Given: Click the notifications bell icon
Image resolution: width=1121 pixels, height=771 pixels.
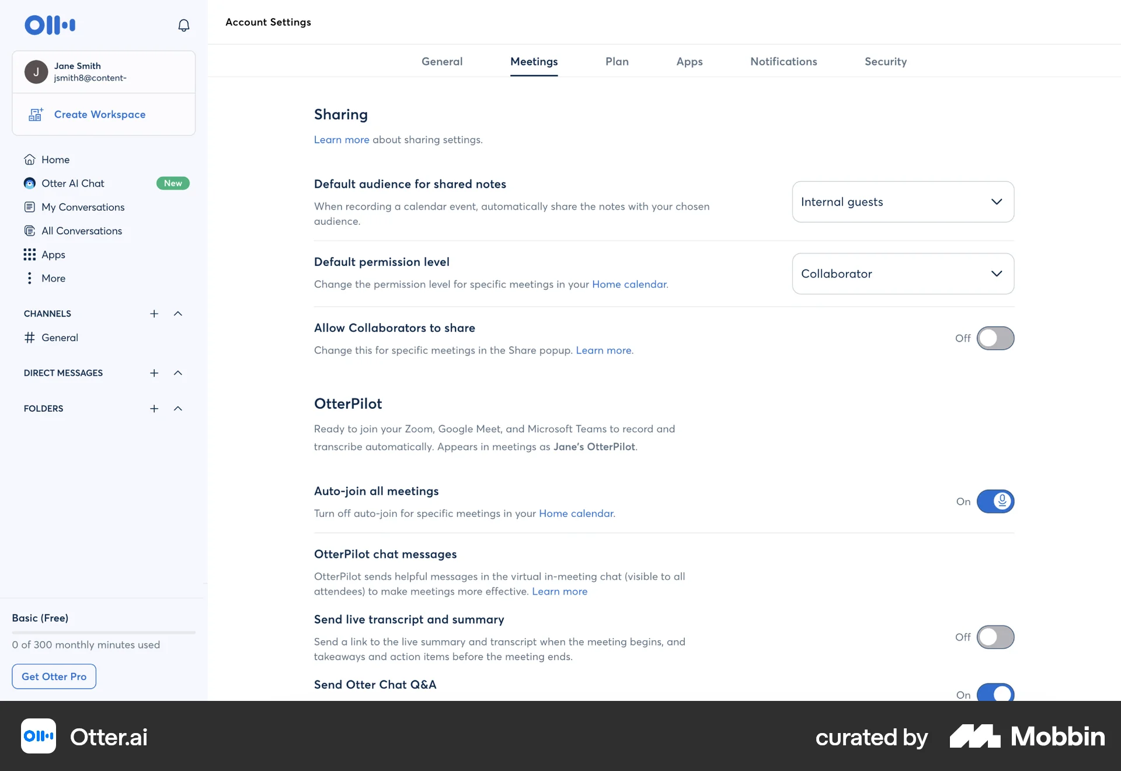Looking at the screenshot, I should point(183,25).
